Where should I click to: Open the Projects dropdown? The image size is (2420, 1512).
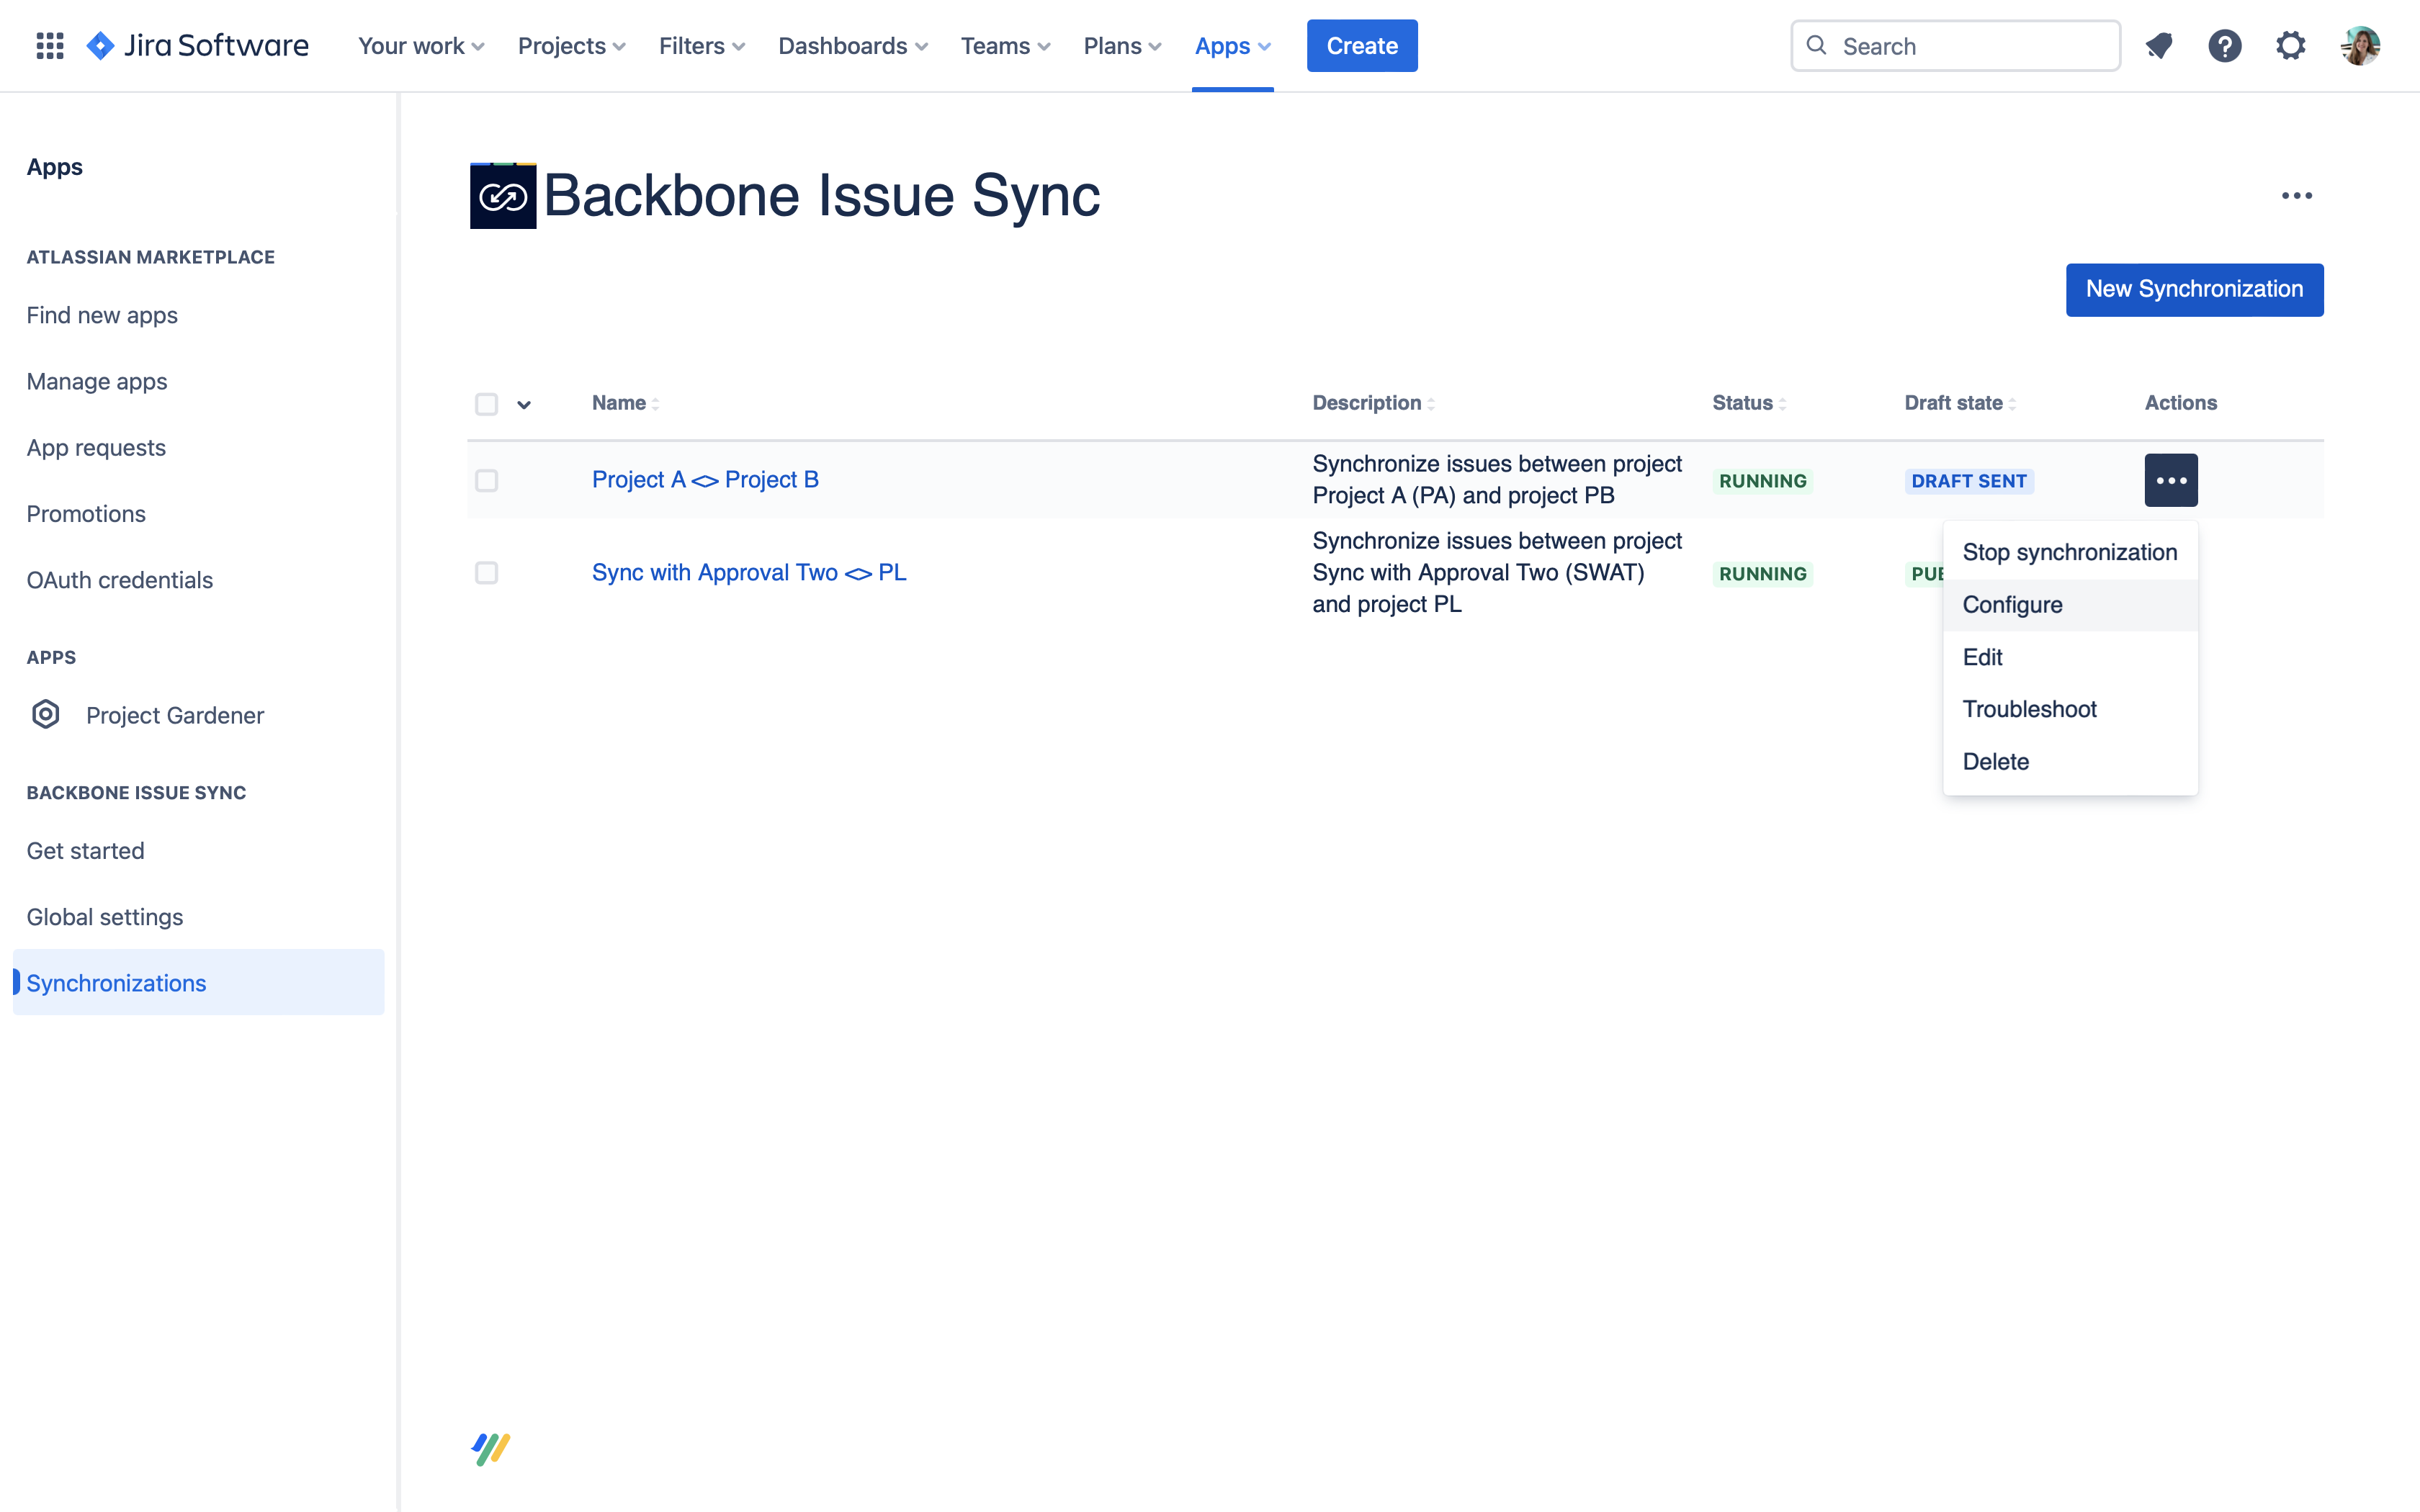[x=571, y=46]
